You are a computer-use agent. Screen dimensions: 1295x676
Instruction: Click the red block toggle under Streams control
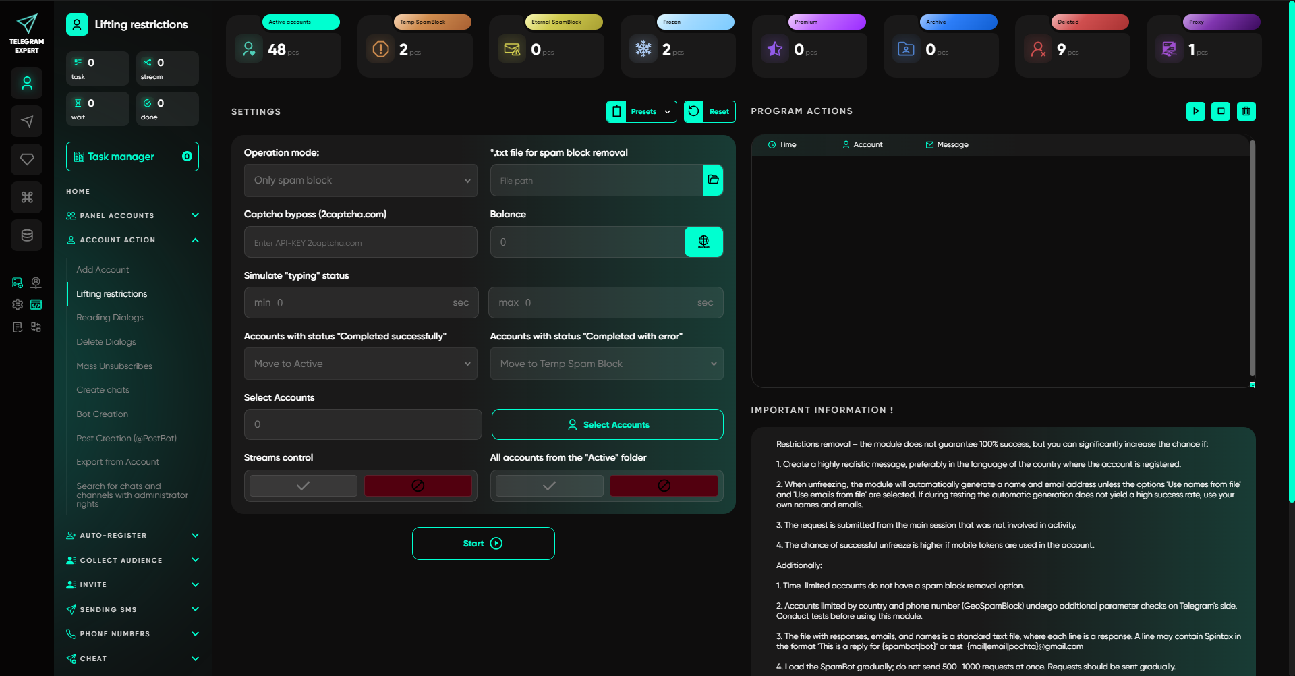pyautogui.click(x=418, y=485)
